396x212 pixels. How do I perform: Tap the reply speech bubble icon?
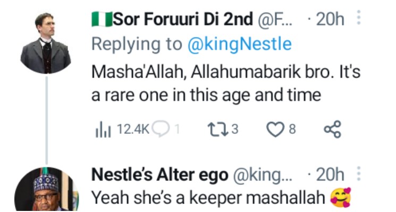click(x=161, y=129)
